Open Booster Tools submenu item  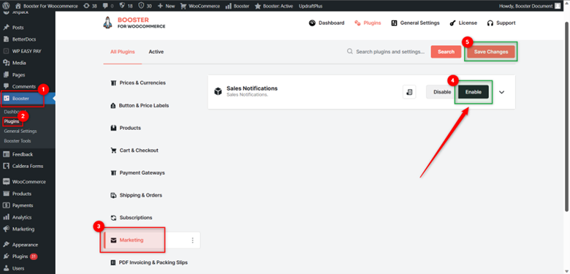point(18,141)
